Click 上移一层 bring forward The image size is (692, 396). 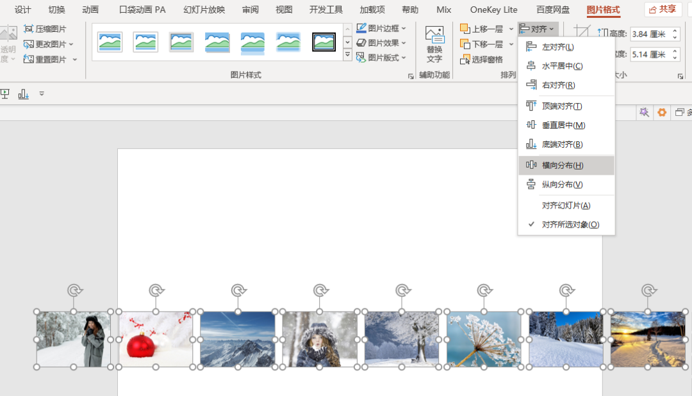tap(481, 29)
